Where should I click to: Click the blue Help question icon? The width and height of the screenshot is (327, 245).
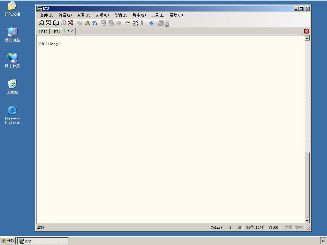pos(152,23)
